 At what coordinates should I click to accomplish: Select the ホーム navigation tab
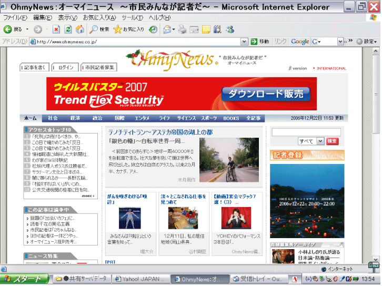pyautogui.click(x=31, y=118)
